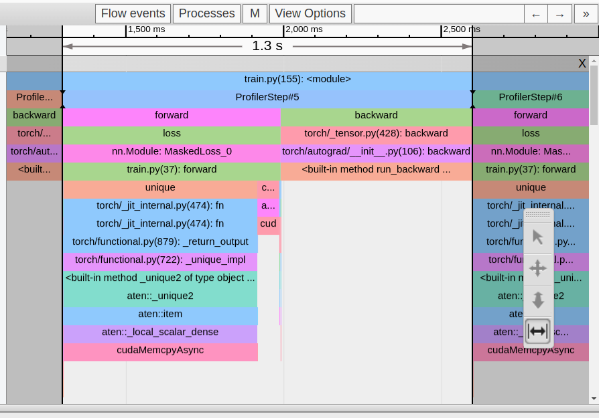Click the M metadata button
The height and width of the screenshot is (418, 599).
tap(255, 14)
